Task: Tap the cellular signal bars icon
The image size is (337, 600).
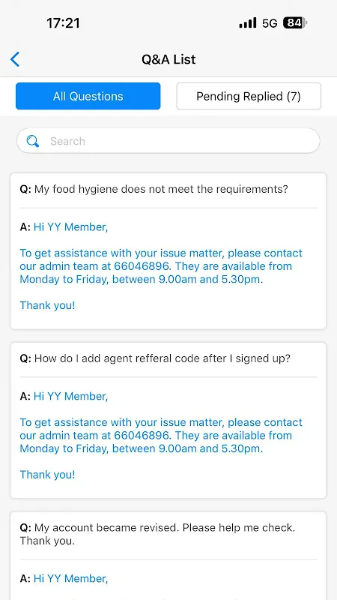Action: coord(248,23)
